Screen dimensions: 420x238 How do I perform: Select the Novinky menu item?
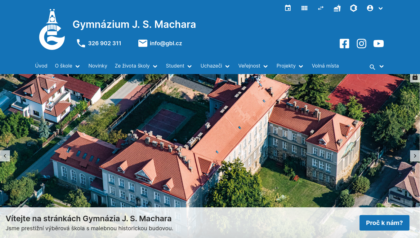point(98,66)
